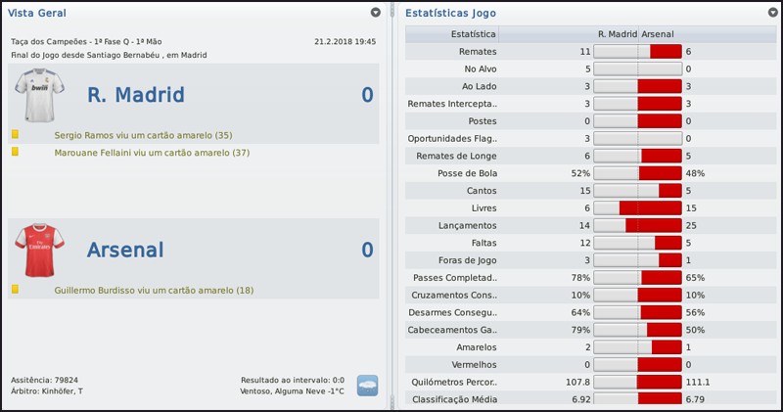783x412 pixels.
Task: Click the R. Madrid stats column header
Action: pos(617,33)
